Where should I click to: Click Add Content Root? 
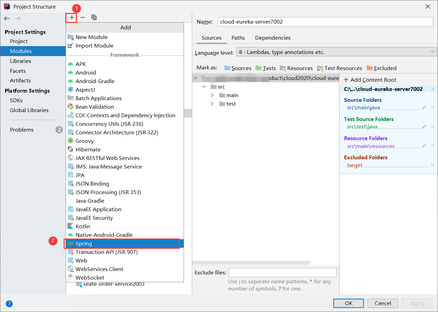pos(370,80)
